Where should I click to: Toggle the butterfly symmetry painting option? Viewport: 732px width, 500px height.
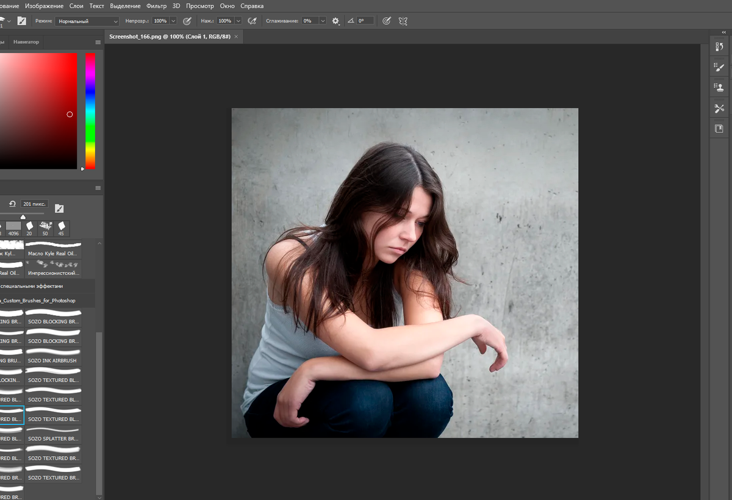tap(403, 21)
